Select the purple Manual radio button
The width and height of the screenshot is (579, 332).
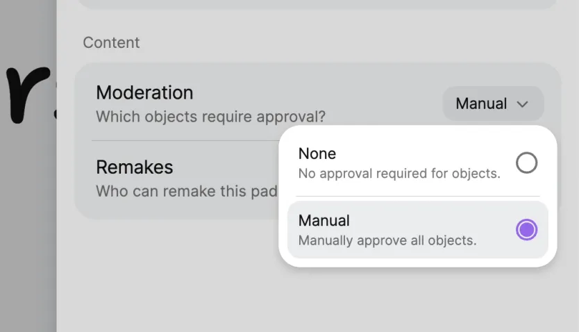point(526,230)
